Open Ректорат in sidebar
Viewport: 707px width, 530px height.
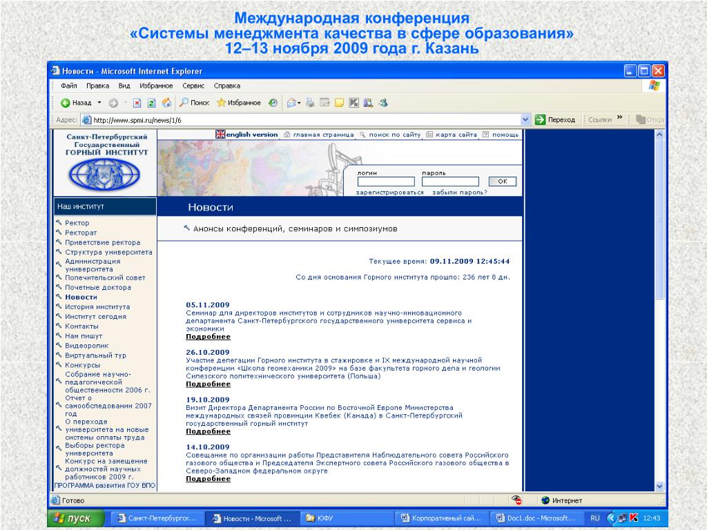[81, 233]
